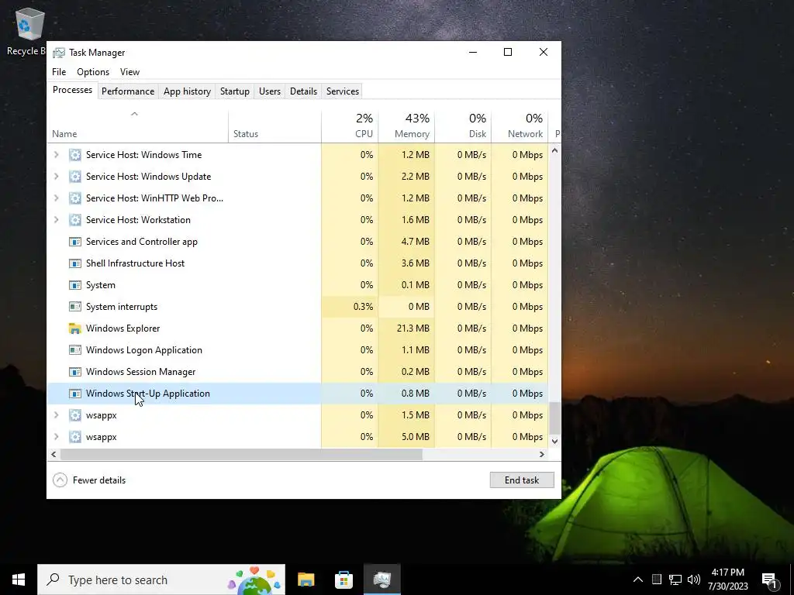Switch to the Users tab
This screenshot has width=794, height=595.
(x=269, y=91)
